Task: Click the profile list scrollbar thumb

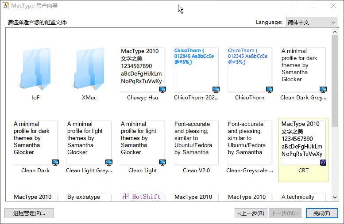Action: coord(335,81)
